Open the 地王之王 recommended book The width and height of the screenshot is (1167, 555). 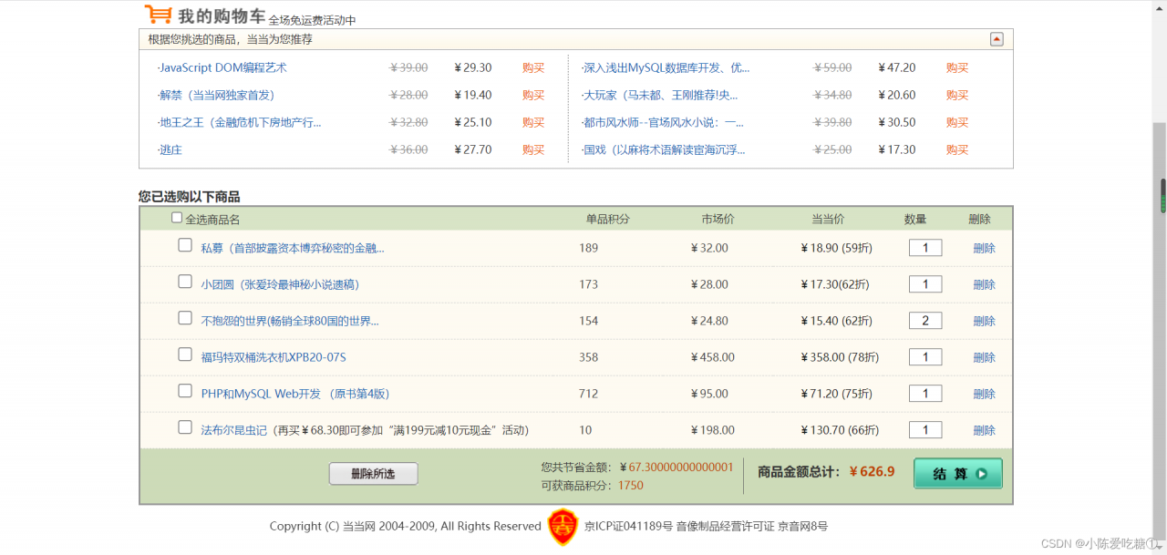click(x=240, y=122)
